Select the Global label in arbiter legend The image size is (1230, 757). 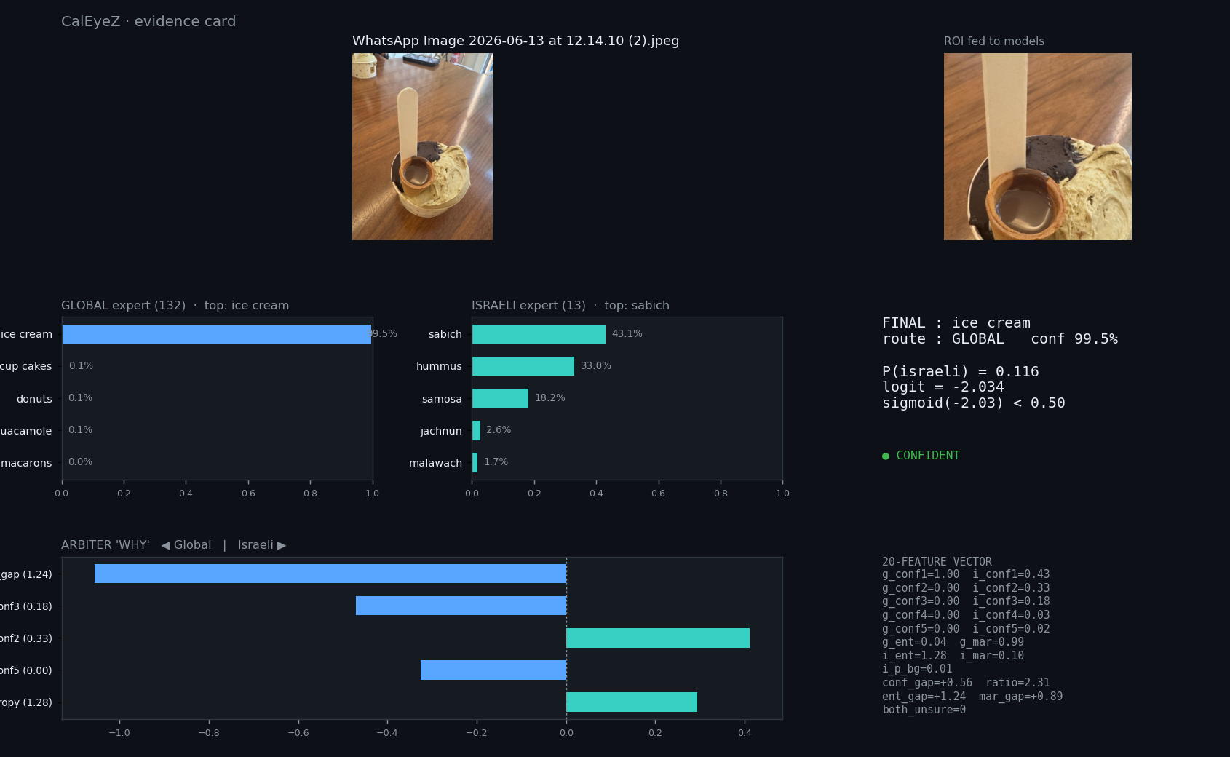[x=192, y=545]
